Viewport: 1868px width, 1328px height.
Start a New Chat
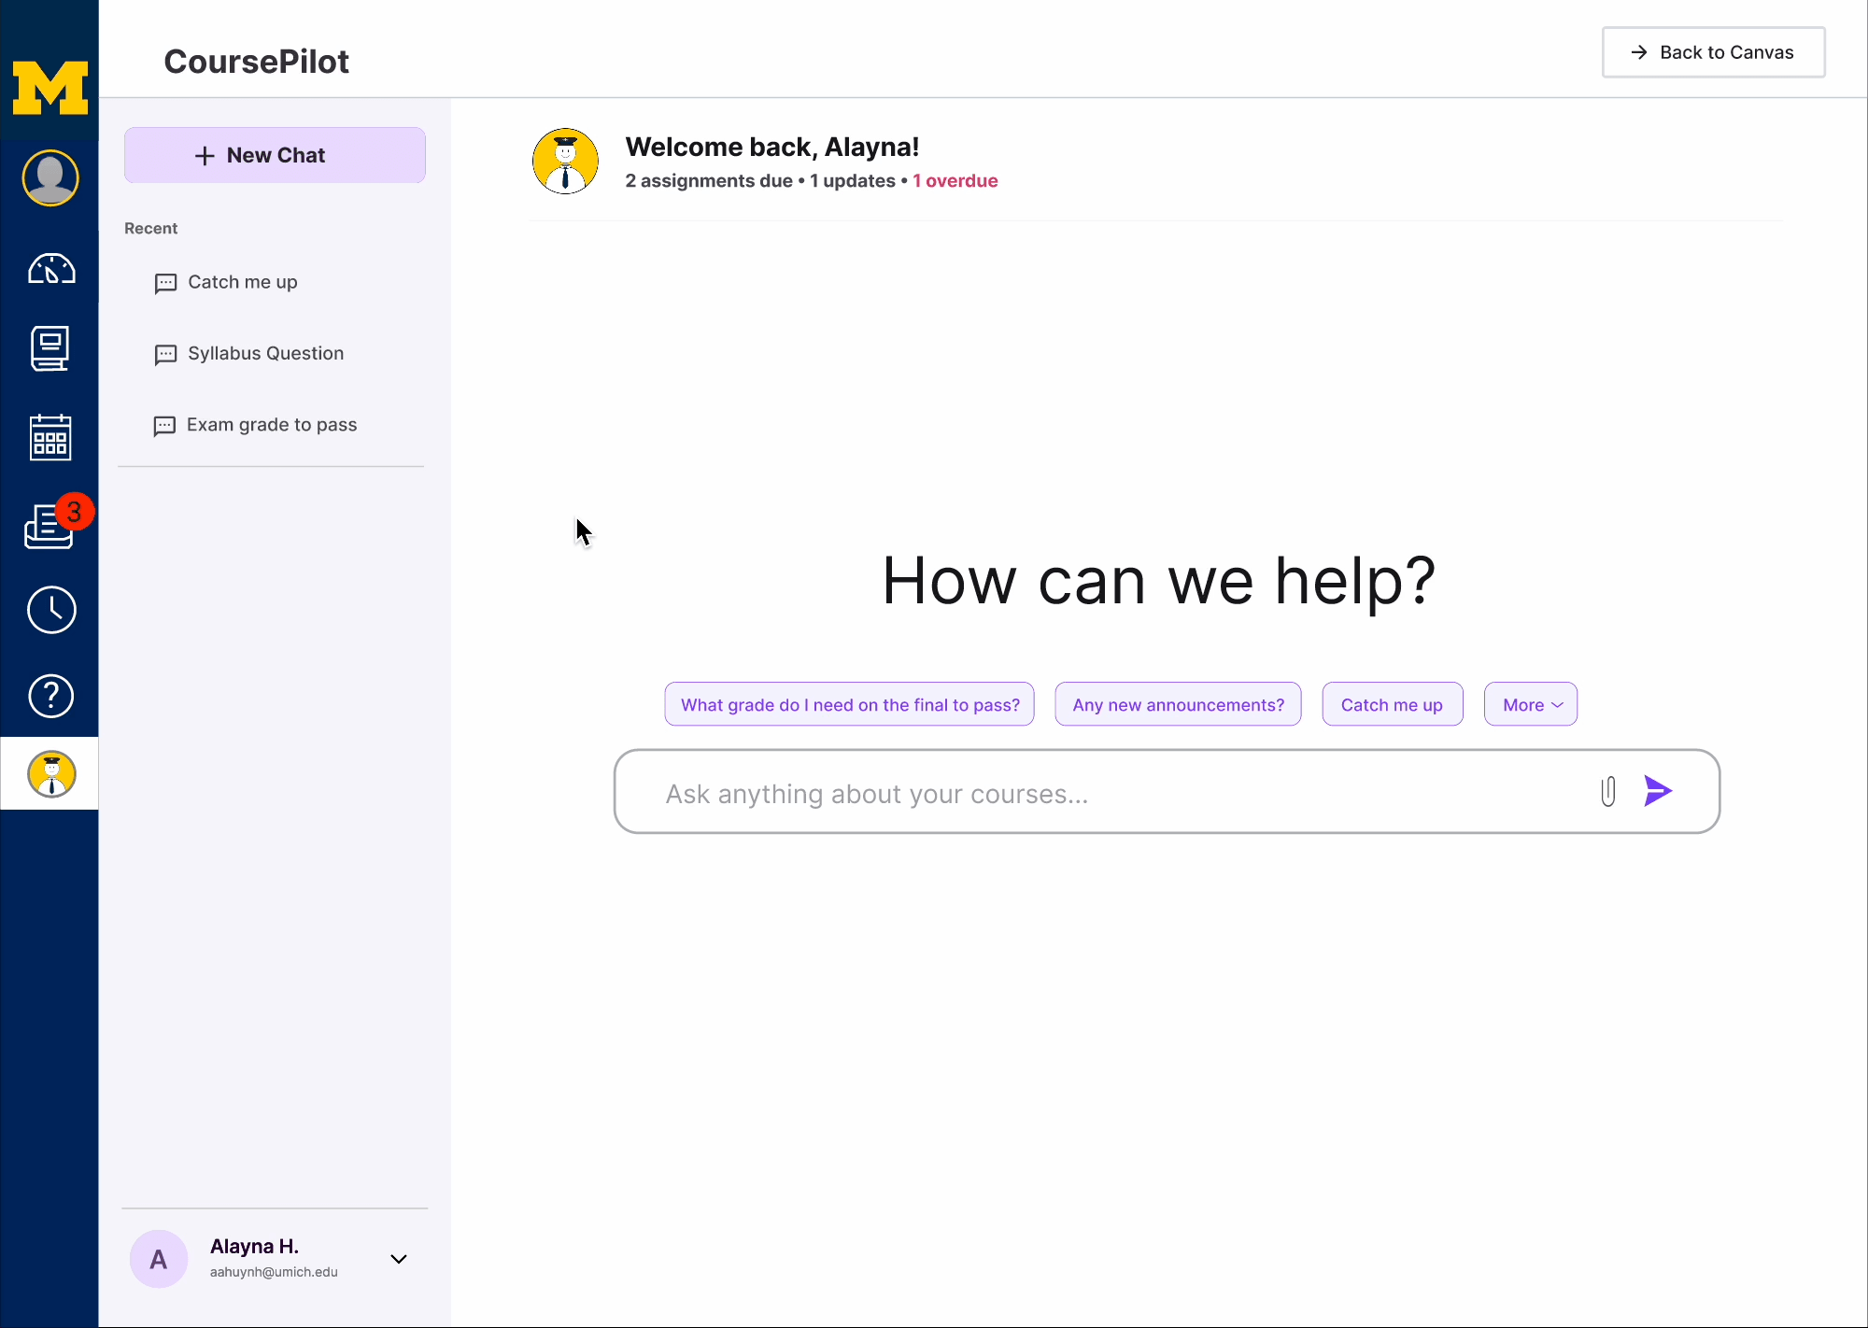tap(275, 155)
